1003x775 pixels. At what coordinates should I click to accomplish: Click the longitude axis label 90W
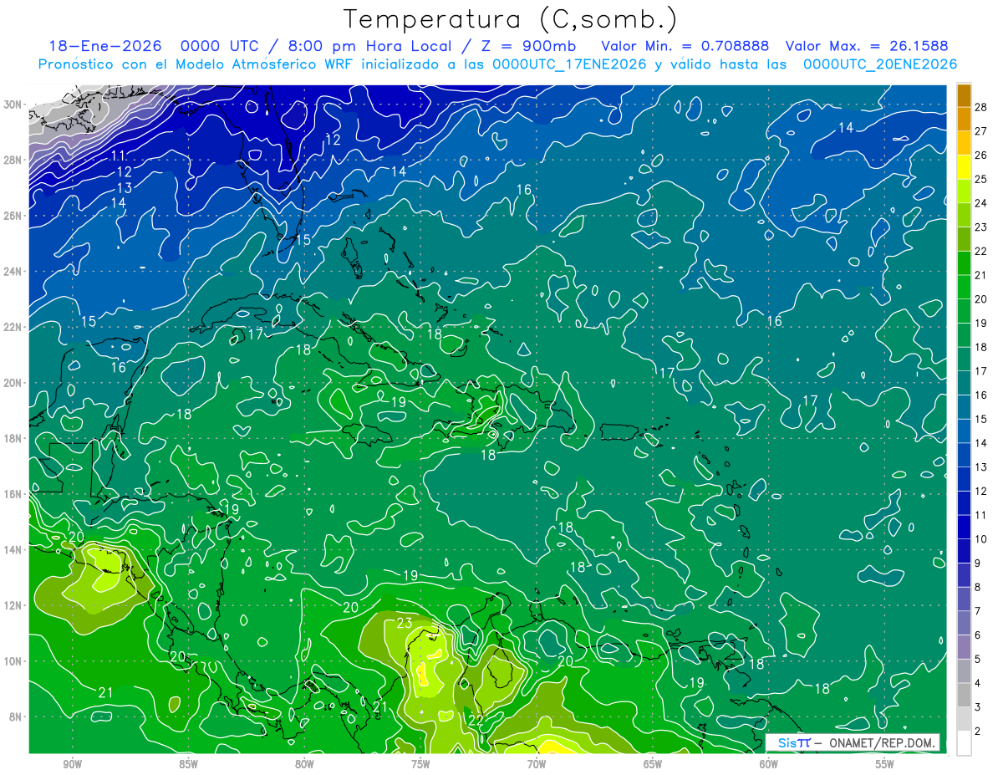click(x=72, y=764)
